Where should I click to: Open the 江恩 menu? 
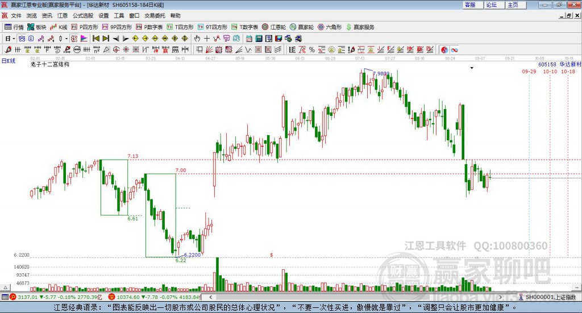63,15
